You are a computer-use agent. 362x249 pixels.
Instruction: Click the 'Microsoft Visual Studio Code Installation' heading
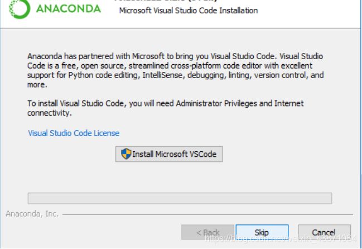click(189, 11)
